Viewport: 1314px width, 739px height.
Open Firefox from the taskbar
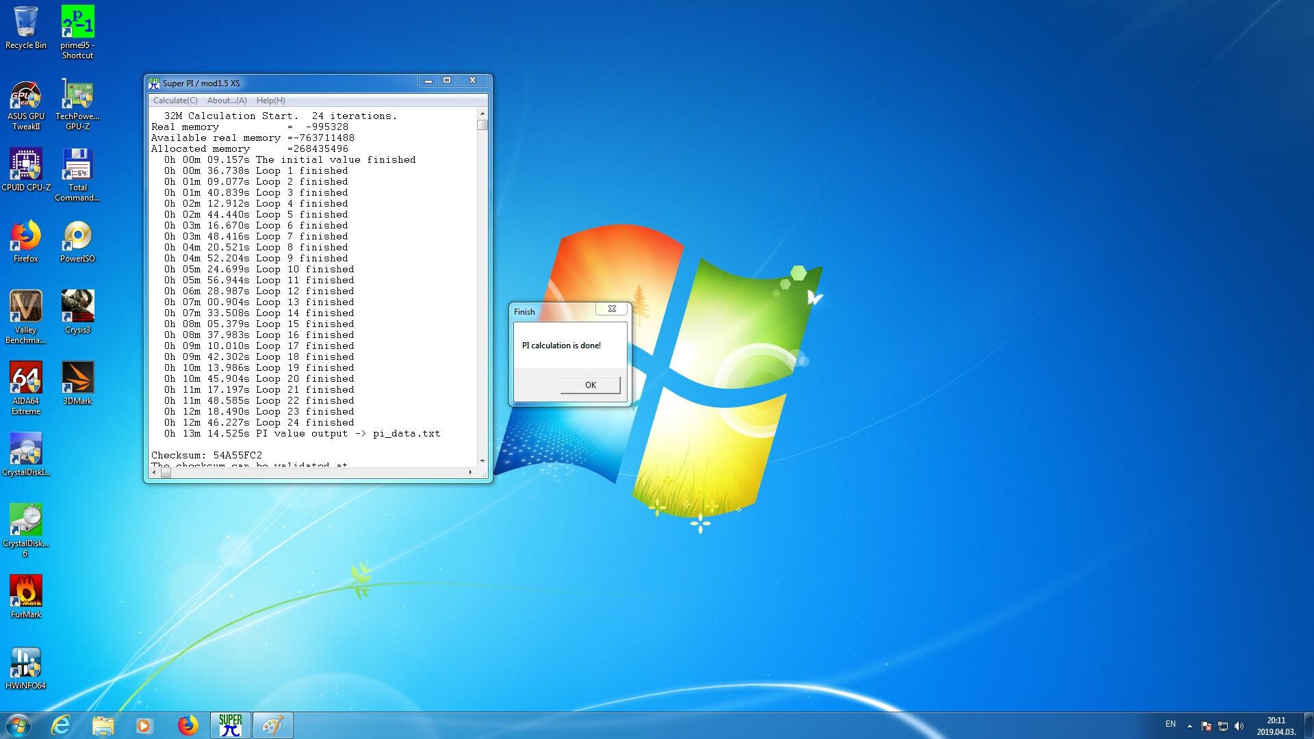(x=188, y=725)
